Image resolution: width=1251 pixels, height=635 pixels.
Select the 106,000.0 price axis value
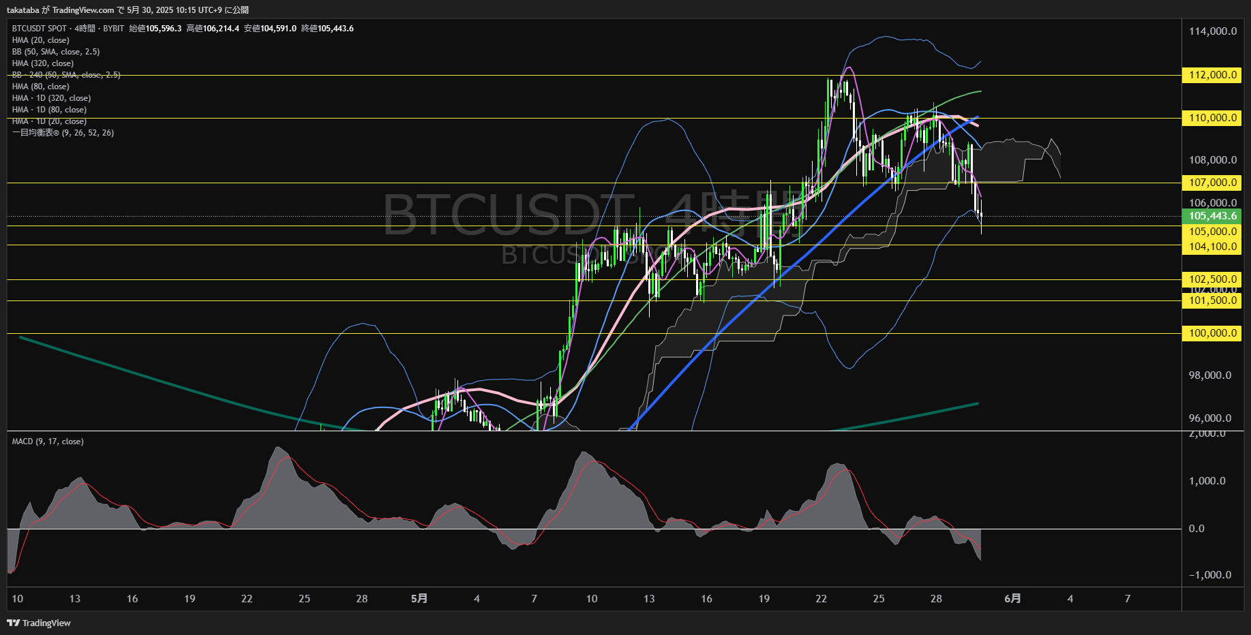coord(1213,203)
